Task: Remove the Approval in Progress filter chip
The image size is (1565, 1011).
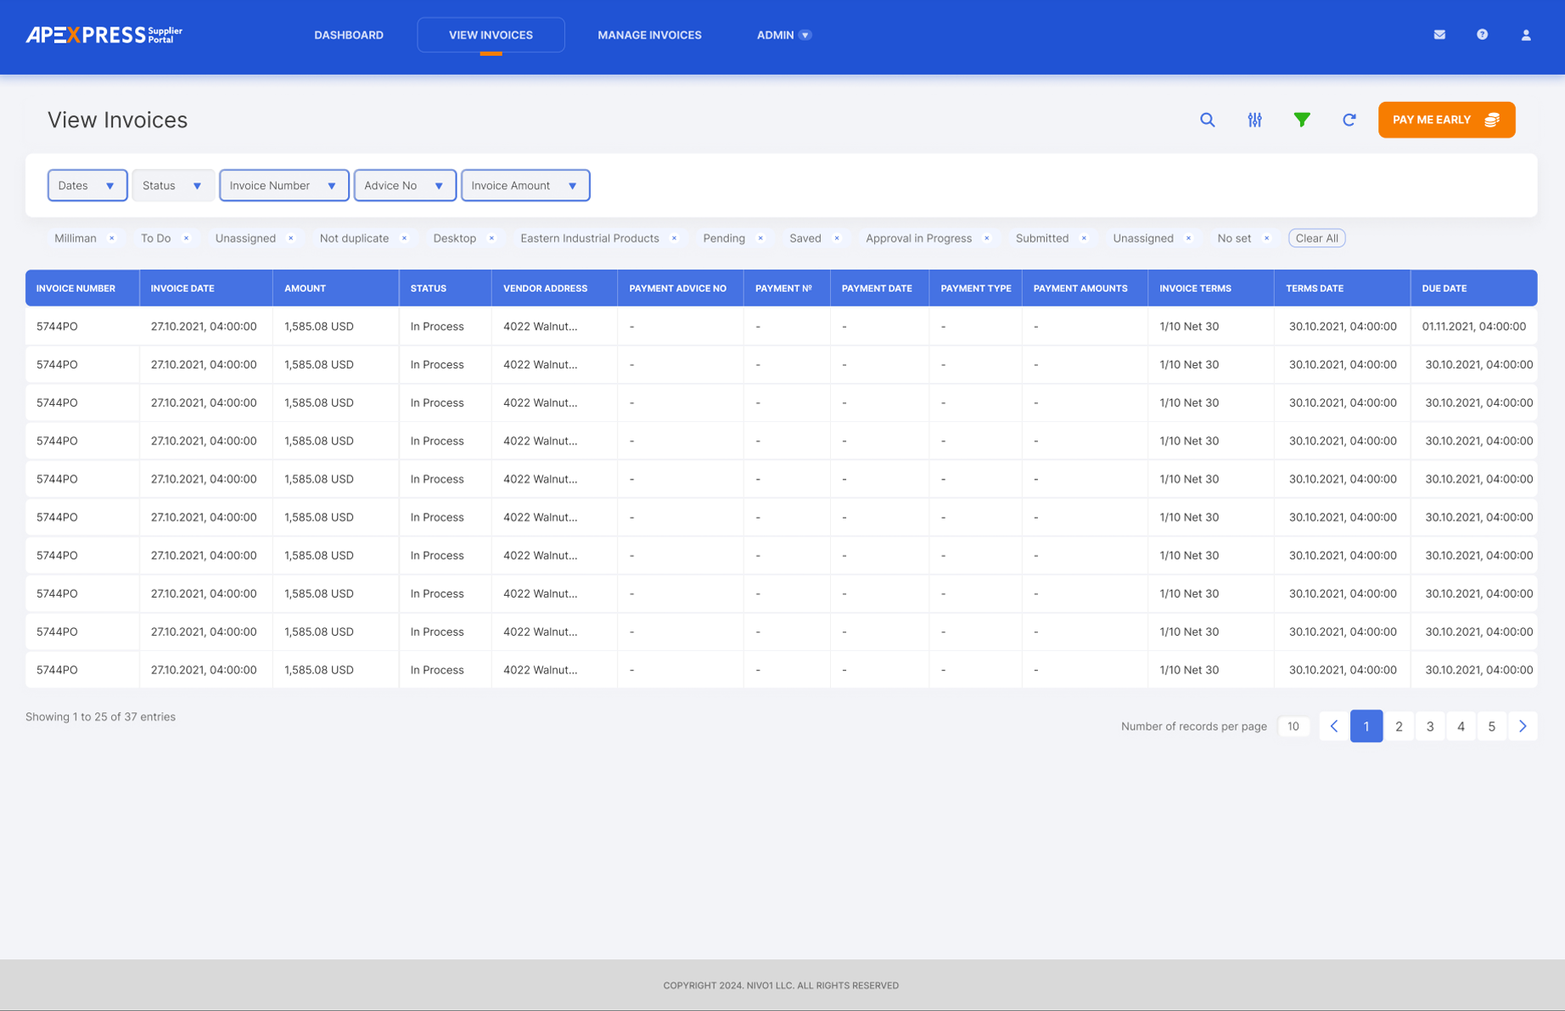Action: pyautogui.click(x=987, y=239)
